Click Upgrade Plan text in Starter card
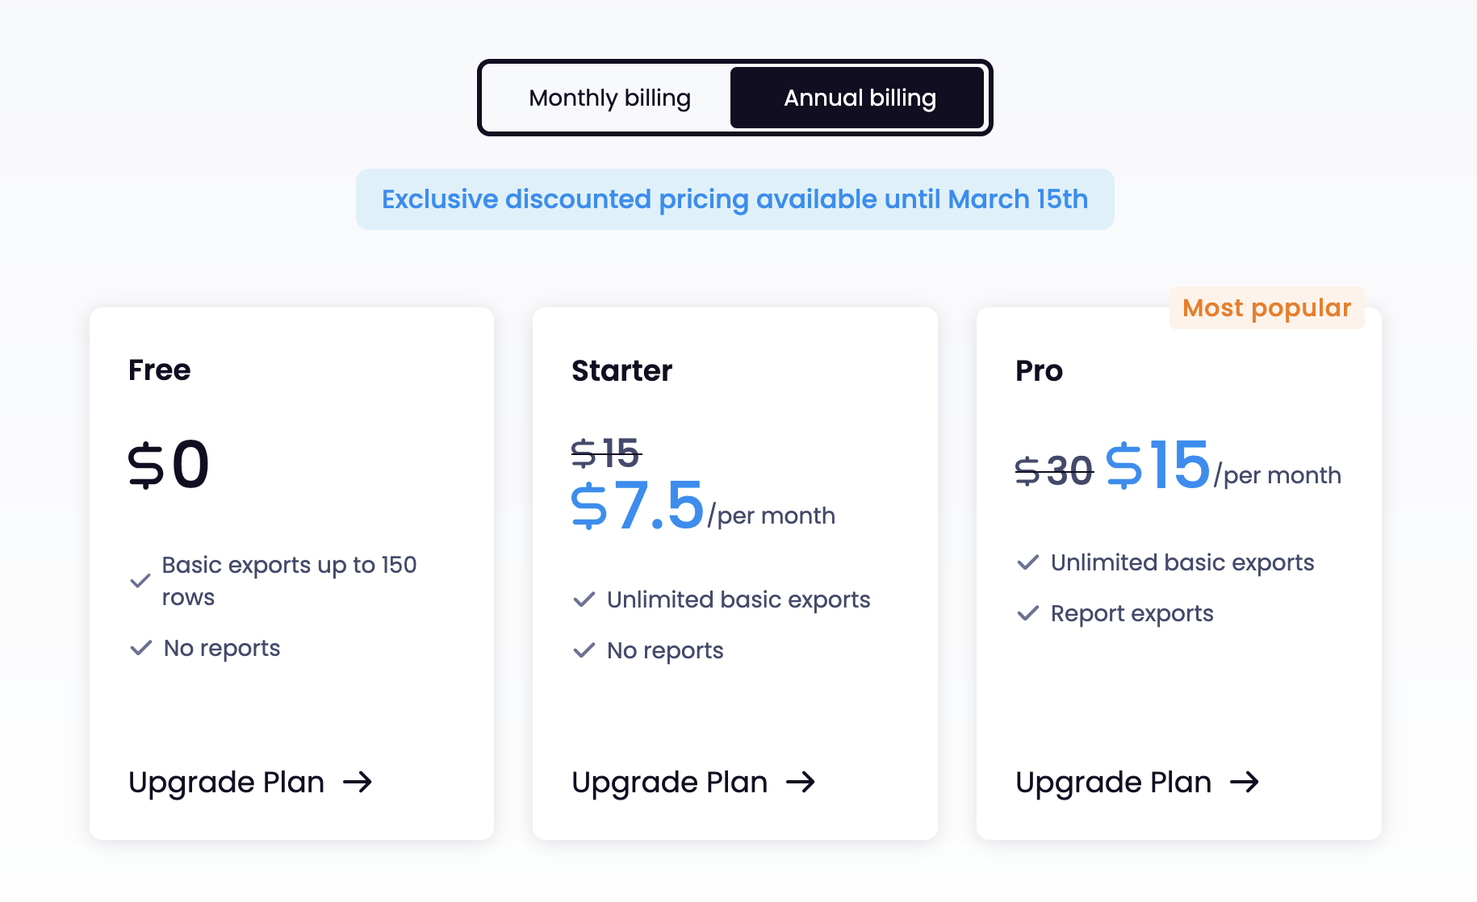1477x902 pixels. click(x=670, y=783)
